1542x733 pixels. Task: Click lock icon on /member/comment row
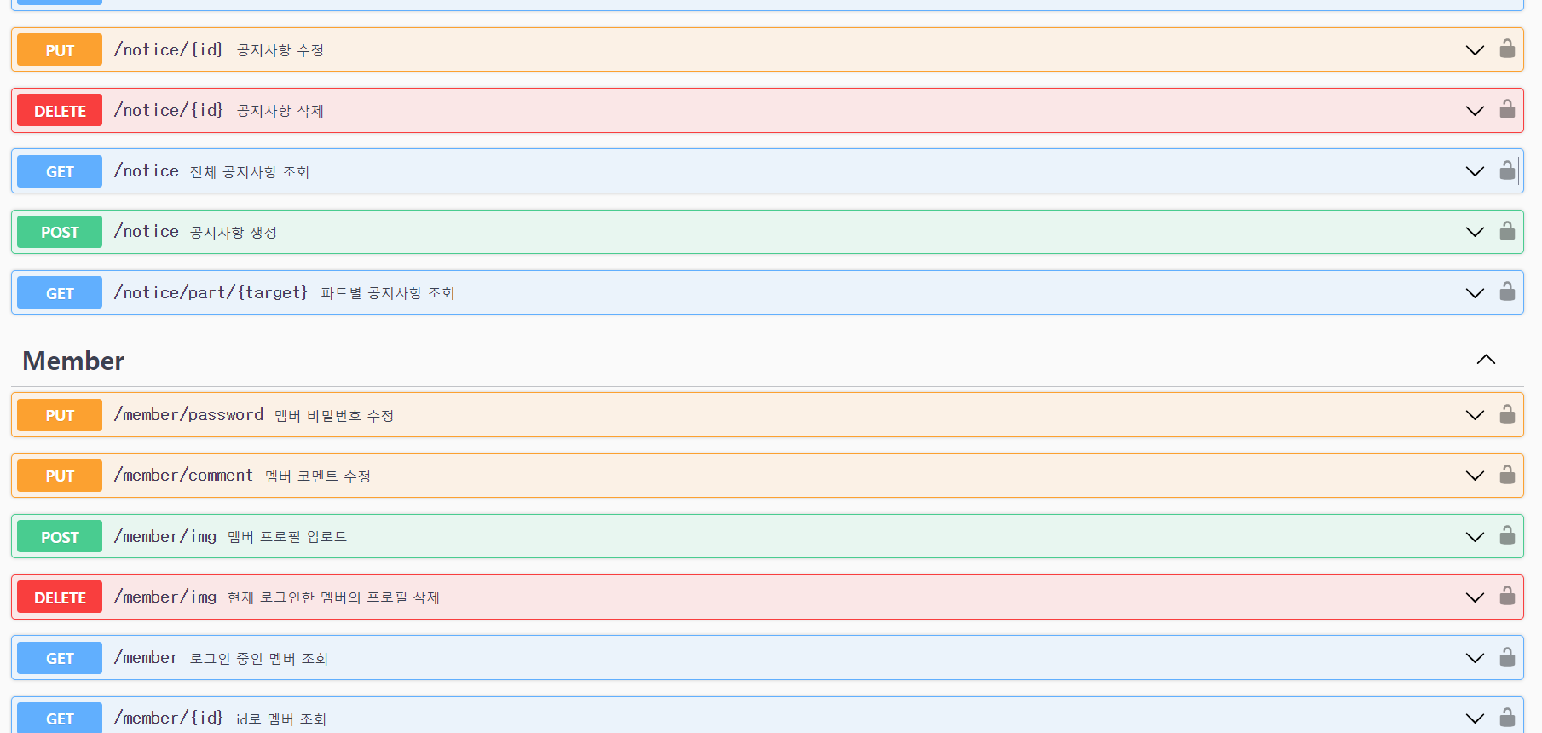pos(1507,475)
